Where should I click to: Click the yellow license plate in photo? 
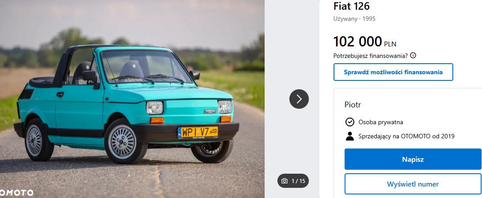click(x=197, y=132)
